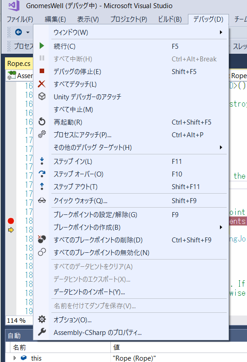Select データヒントのインポート(Y)... menu item
Viewport: 247px width, 362px height.
[131, 292]
